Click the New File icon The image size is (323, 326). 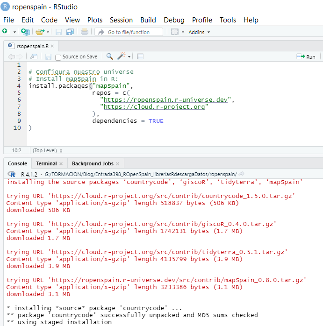[5, 32]
